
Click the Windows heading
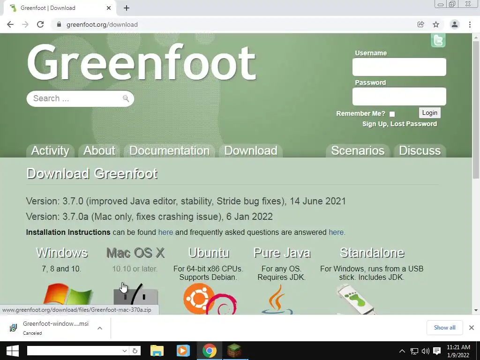pyautogui.click(x=62, y=253)
